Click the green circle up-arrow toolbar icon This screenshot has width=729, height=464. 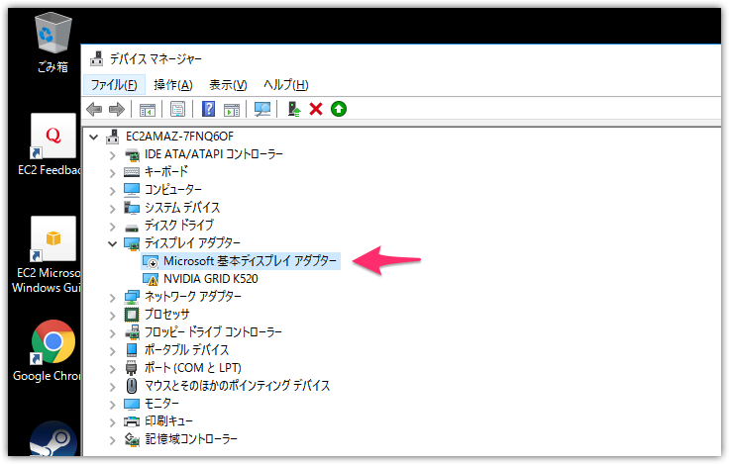pyautogui.click(x=339, y=109)
